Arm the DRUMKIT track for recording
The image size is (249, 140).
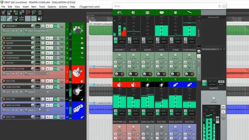pyautogui.click(x=4, y=26)
